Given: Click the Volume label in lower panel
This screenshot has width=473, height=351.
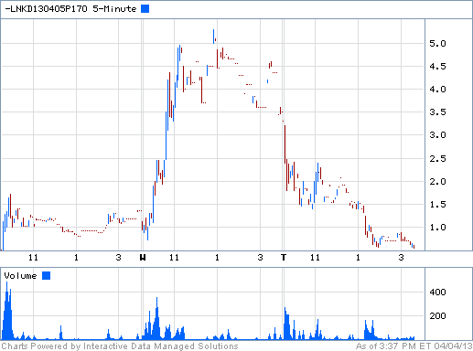Looking at the screenshot, I should pos(20,276).
